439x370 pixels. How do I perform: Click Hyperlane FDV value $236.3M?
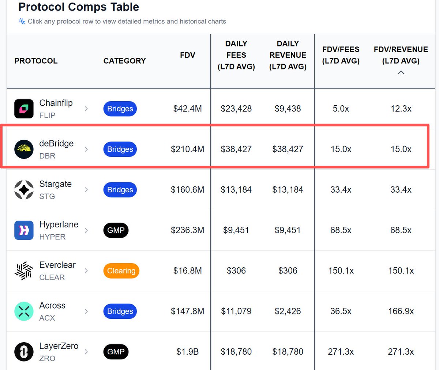coord(188,230)
